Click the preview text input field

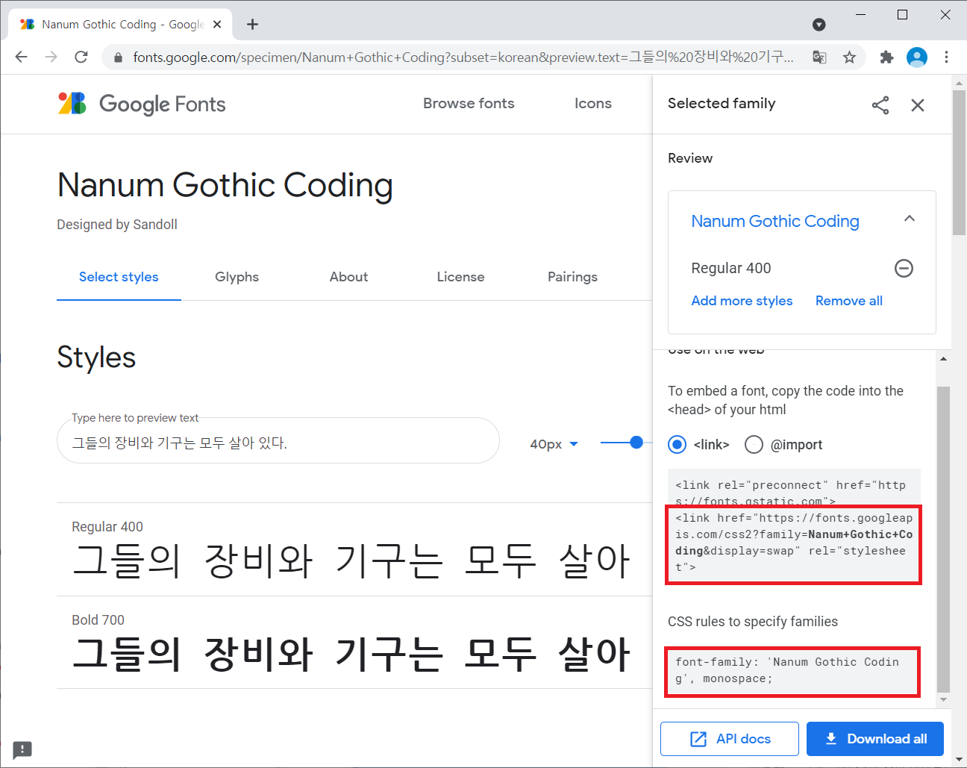[278, 441]
